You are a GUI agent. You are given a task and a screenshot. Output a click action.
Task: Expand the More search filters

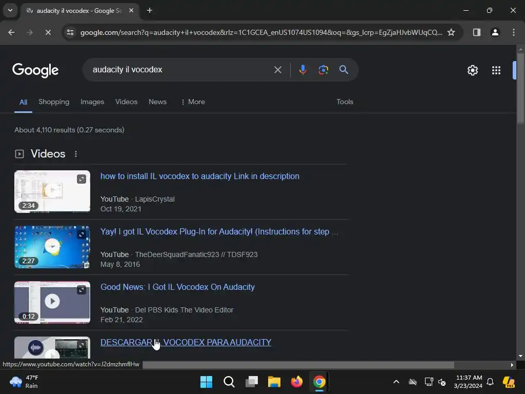[193, 102]
